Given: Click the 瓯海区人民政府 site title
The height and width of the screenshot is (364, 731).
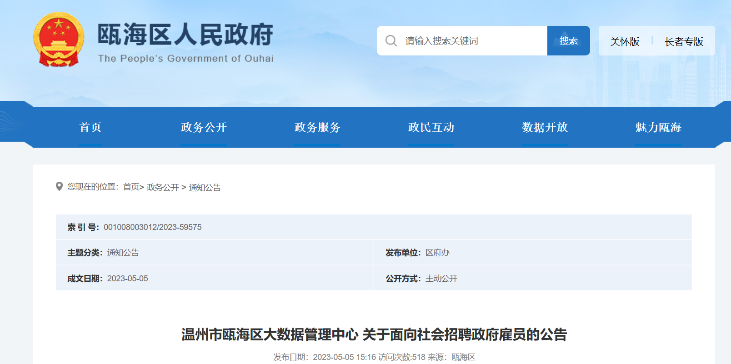Looking at the screenshot, I should pyautogui.click(x=185, y=35).
